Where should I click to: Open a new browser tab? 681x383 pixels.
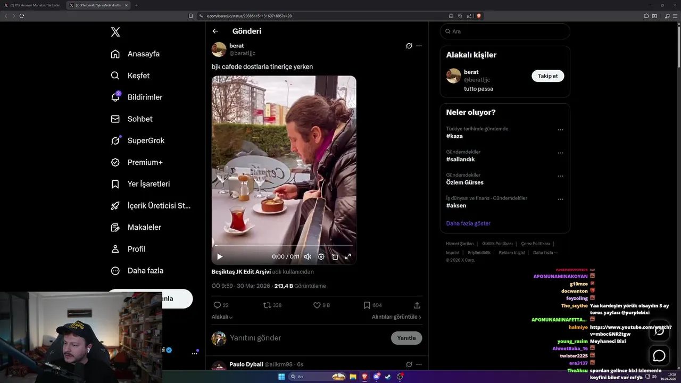[136, 5]
